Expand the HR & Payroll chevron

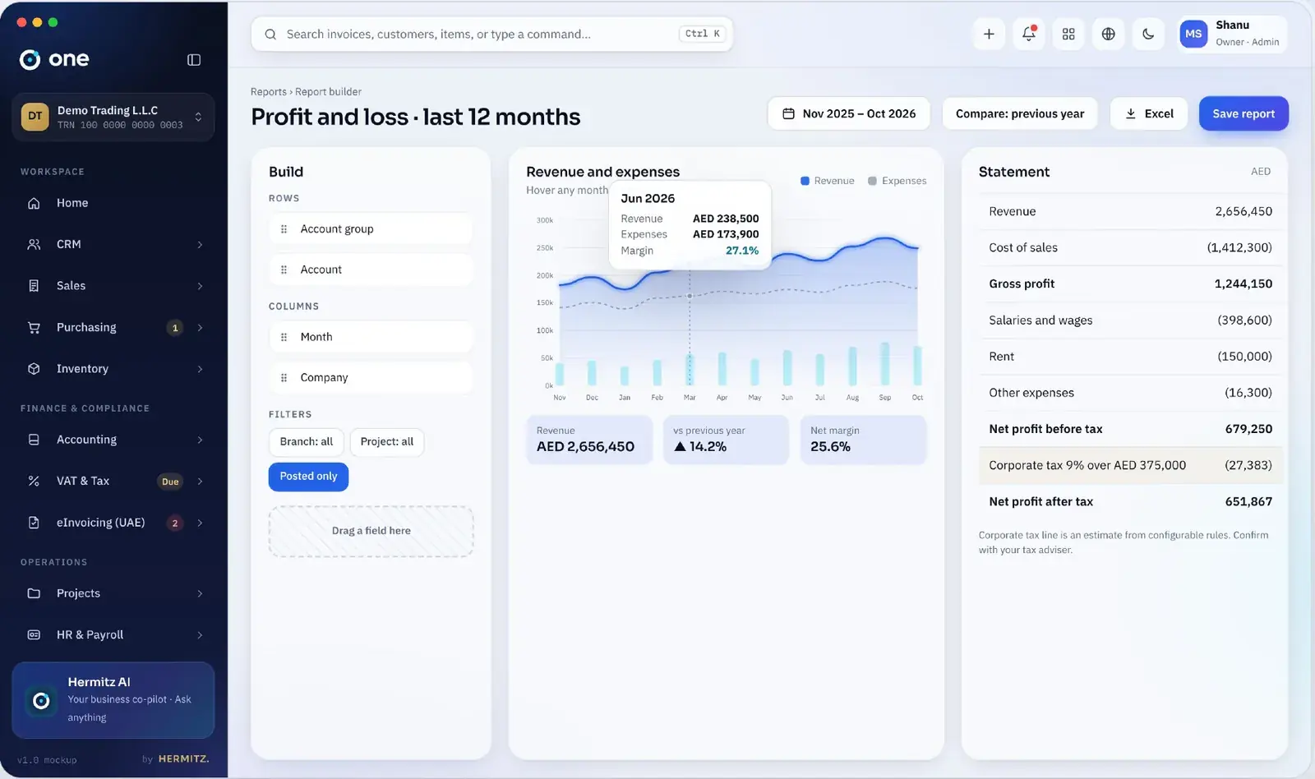(x=200, y=635)
